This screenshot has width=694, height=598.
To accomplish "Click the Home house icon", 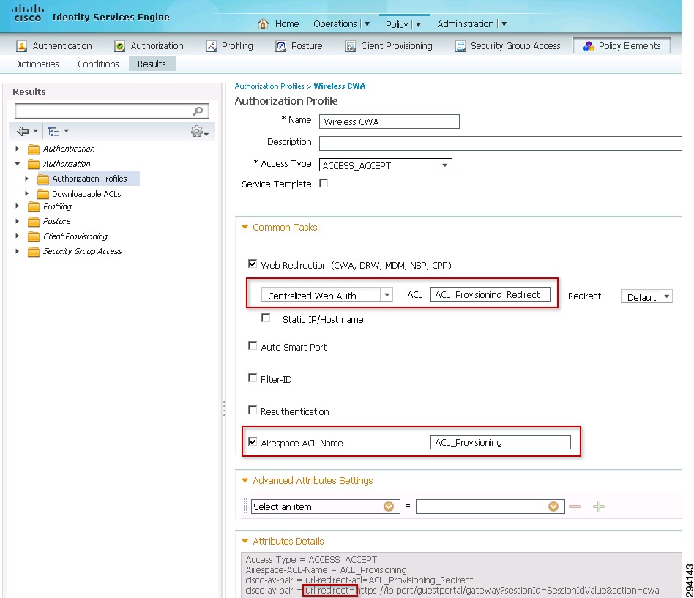I will pyautogui.click(x=263, y=23).
